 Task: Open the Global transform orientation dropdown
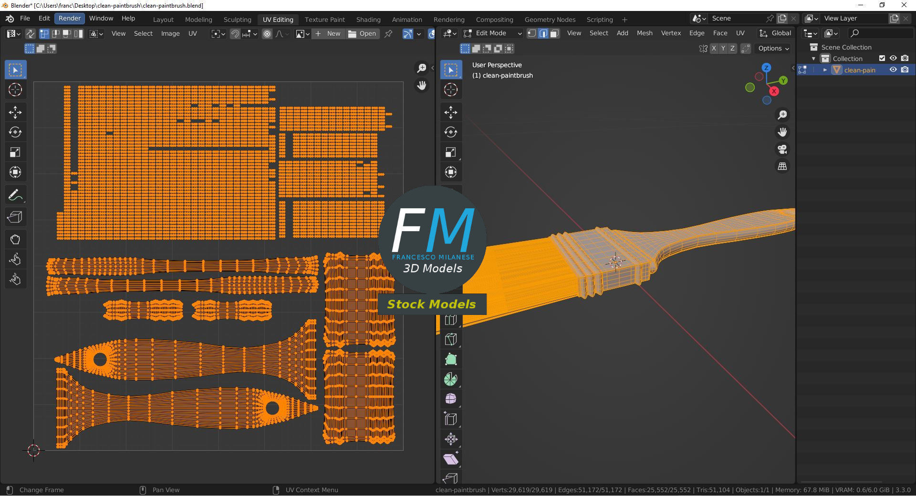pyautogui.click(x=776, y=33)
